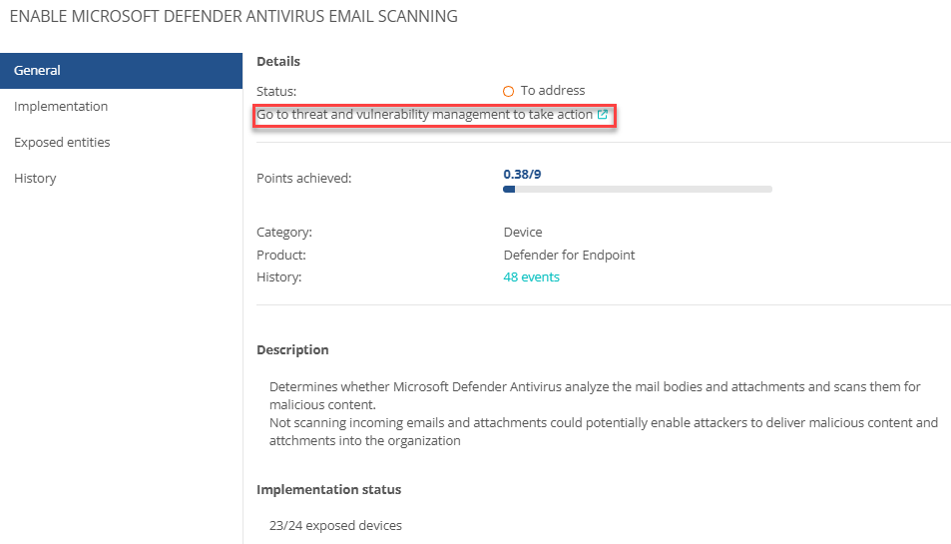Click the Description section heading

[x=292, y=350]
